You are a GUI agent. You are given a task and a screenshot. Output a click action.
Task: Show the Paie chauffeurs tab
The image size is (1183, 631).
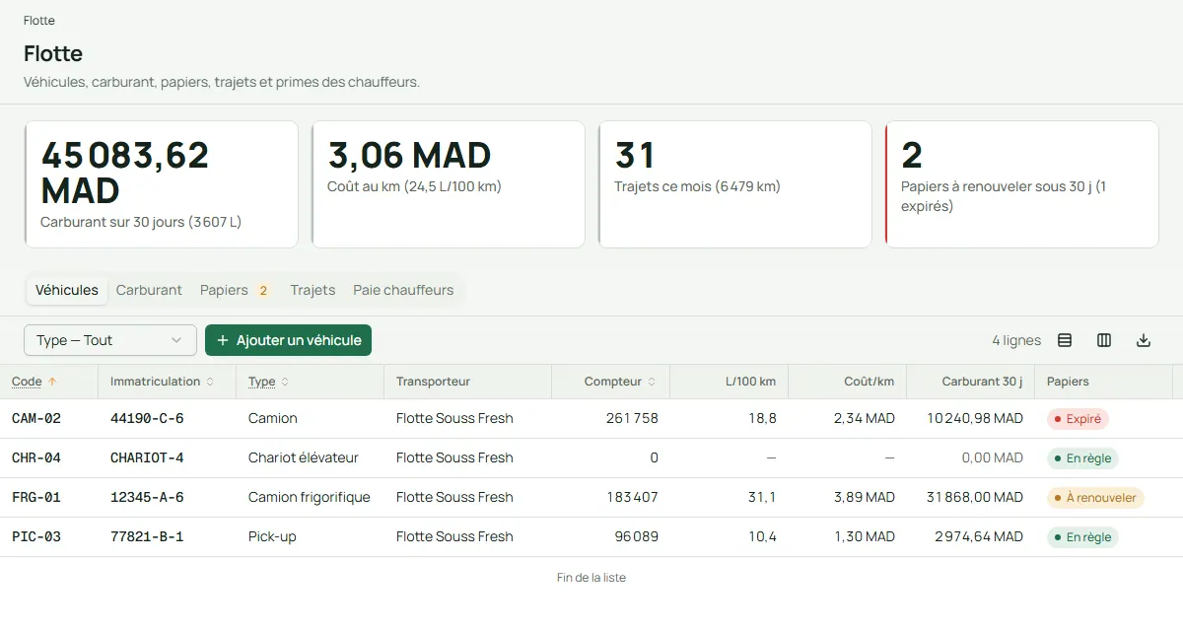(x=403, y=290)
